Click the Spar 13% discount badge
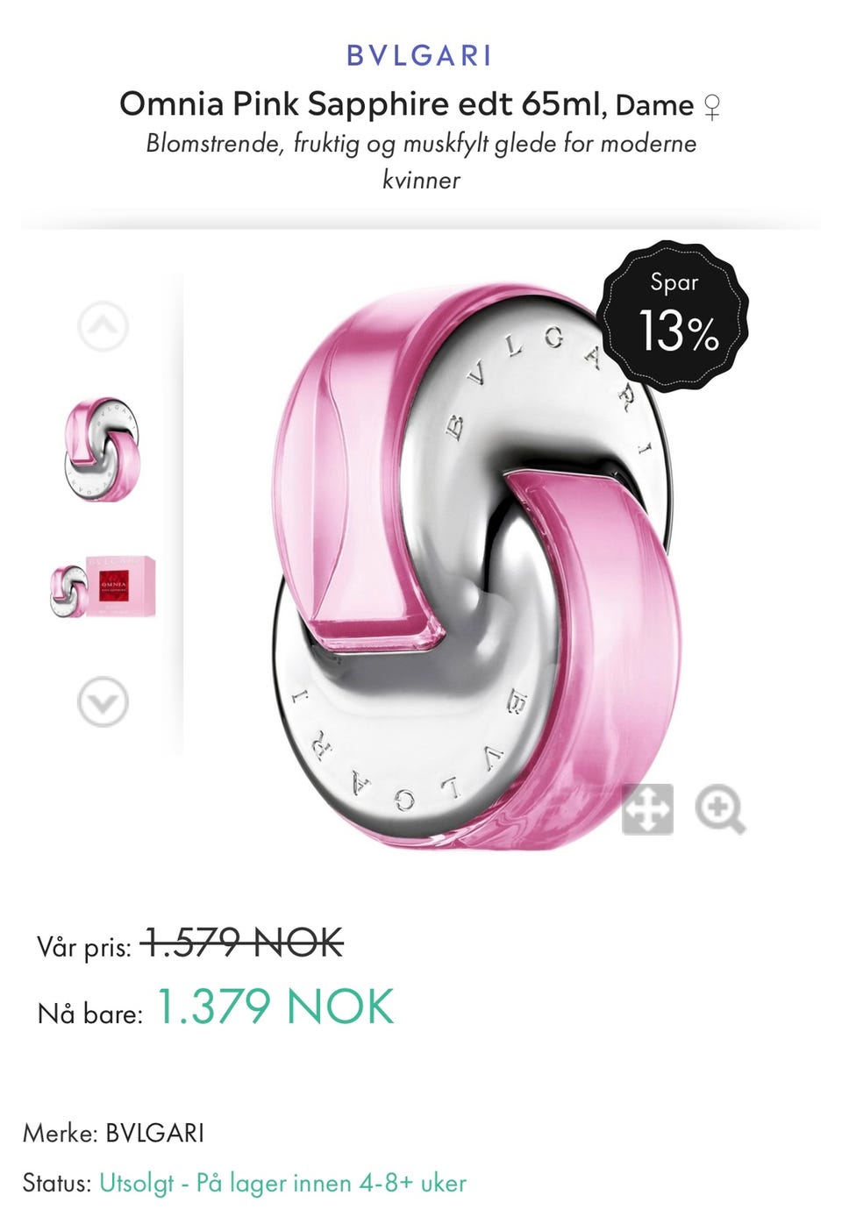Screen dimensions: 842x1231 (x=674, y=316)
